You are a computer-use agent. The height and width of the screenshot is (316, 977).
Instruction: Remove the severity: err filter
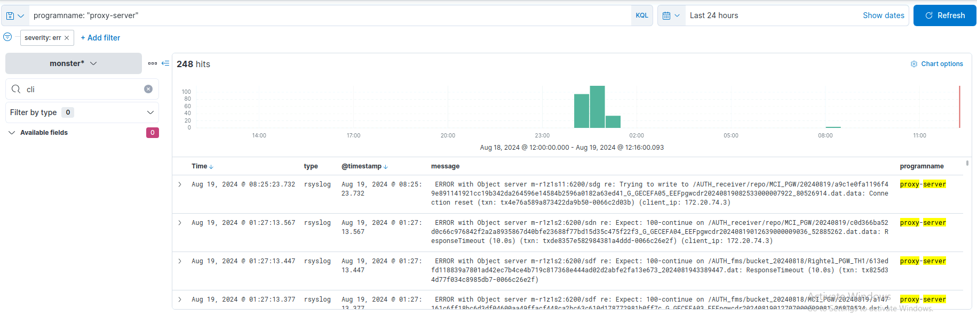click(67, 38)
